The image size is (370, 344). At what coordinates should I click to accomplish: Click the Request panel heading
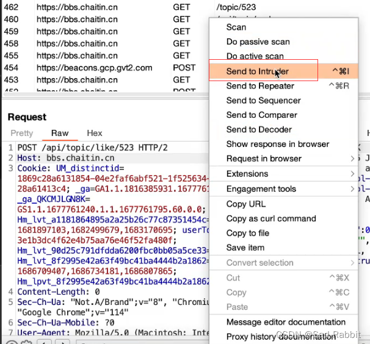point(27,117)
